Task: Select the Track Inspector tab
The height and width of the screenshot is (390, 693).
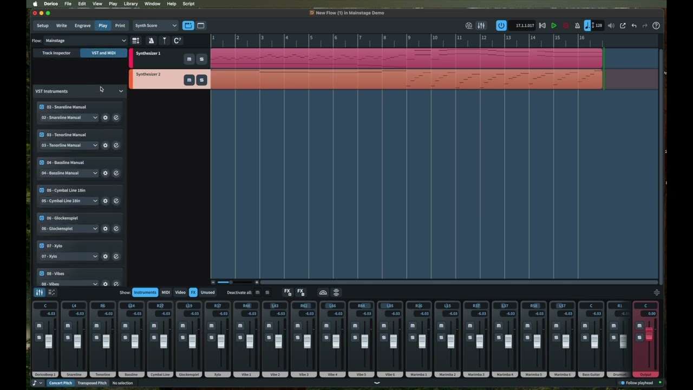Action: point(56,53)
